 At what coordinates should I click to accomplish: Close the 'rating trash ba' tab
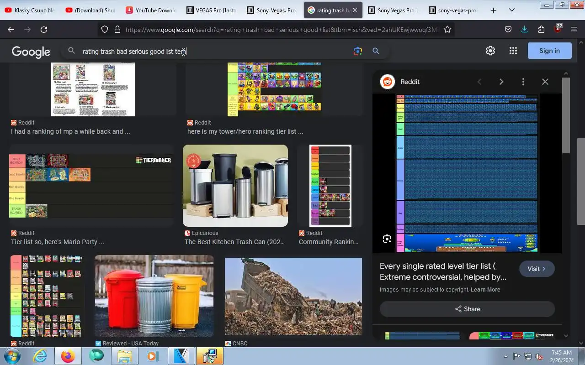click(355, 10)
